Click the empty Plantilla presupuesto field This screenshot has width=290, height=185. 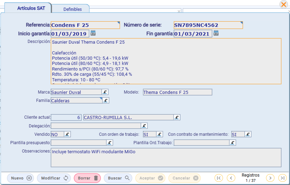pyautogui.click(x=79, y=143)
